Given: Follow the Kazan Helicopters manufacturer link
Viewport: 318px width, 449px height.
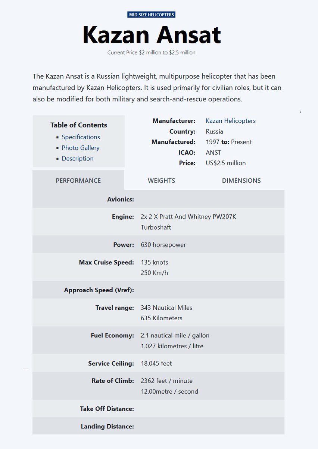Looking at the screenshot, I should 231,121.
